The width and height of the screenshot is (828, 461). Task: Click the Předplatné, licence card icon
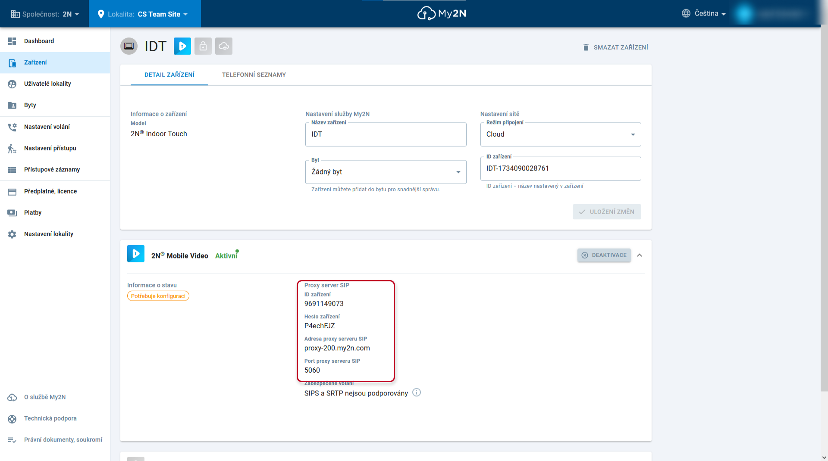point(12,192)
